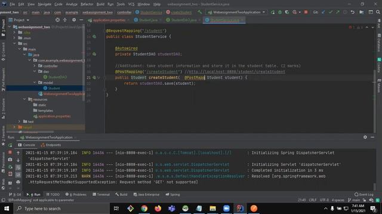
Task: Click Exit application icon in Run panel
Action: coord(10,174)
